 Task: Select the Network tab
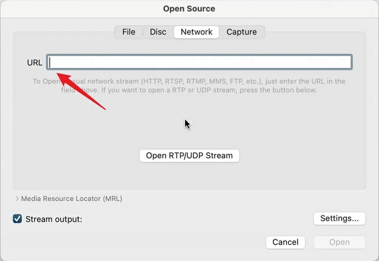coord(197,32)
